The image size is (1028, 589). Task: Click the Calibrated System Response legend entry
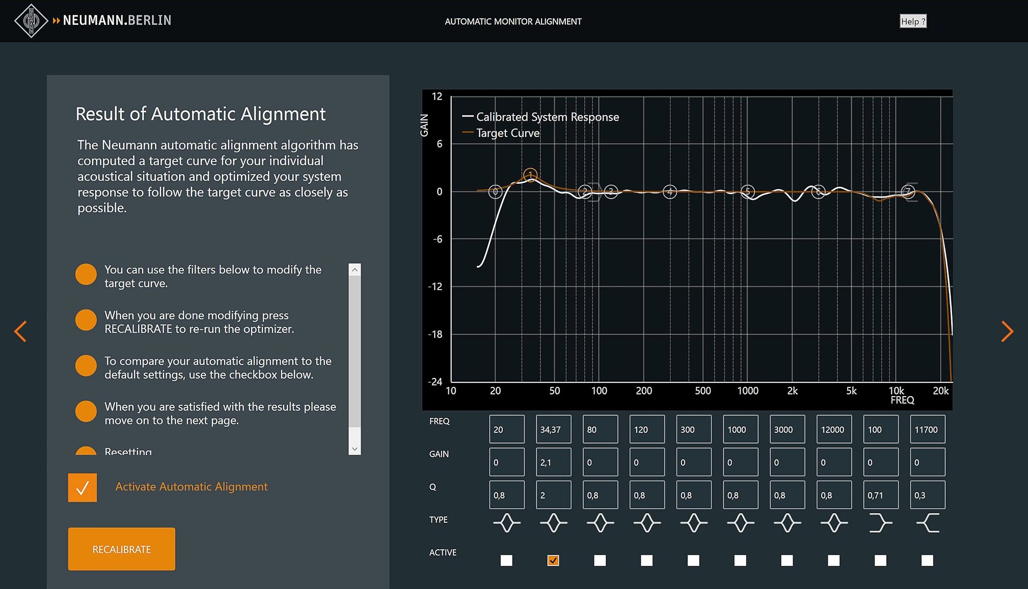pos(540,117)
